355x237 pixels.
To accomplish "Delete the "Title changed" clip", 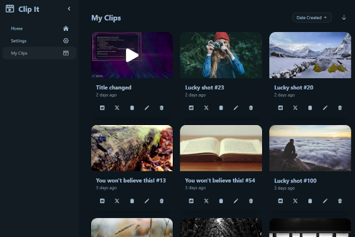I will coord(162,108).
